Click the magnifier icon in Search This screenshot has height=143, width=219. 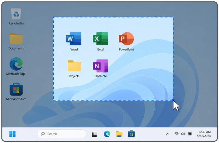(x=43, y=134)
